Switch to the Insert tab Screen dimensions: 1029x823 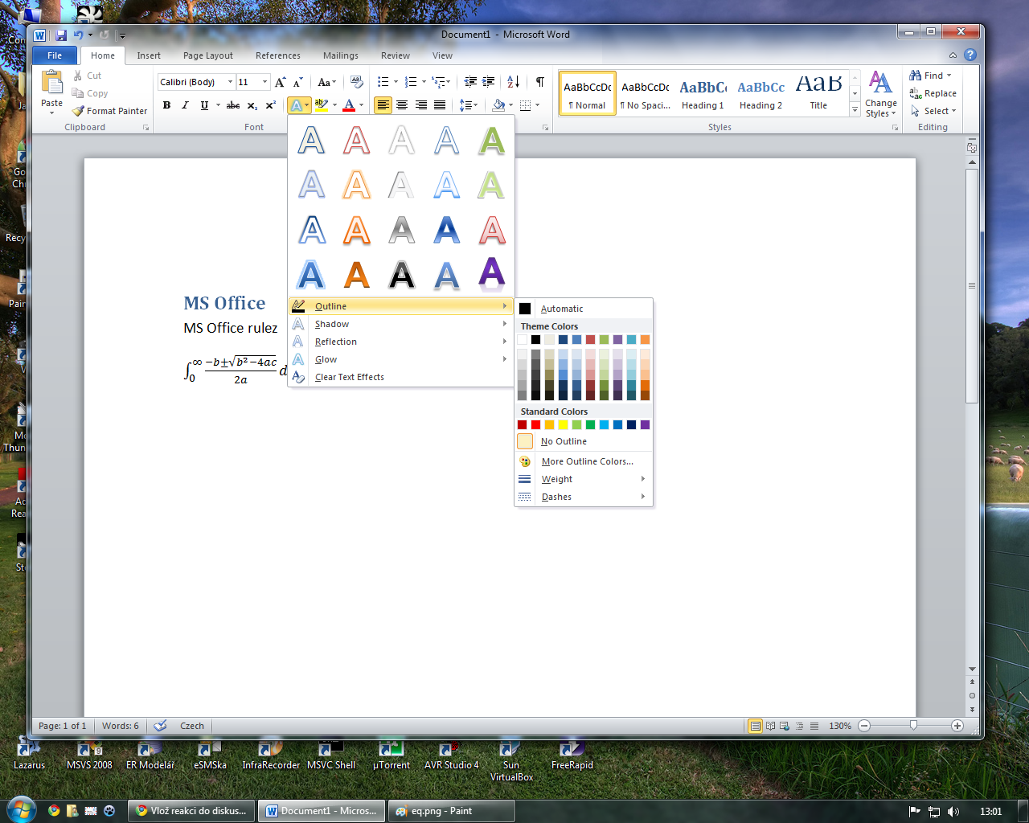tap(149, 55)
